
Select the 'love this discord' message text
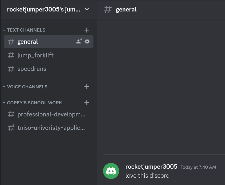click(x=148, y=175)
